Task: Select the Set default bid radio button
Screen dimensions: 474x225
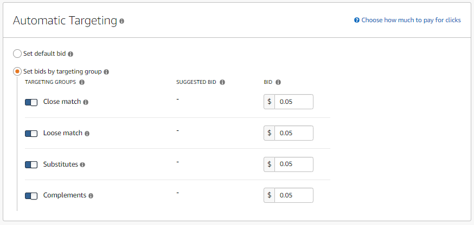Action: click(17, 54)
